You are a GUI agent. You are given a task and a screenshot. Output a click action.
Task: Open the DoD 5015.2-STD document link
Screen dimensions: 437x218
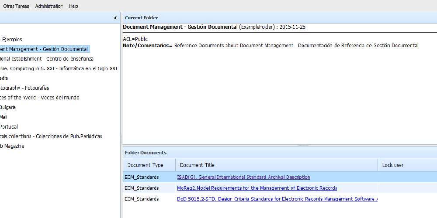(x=277, y=199)
